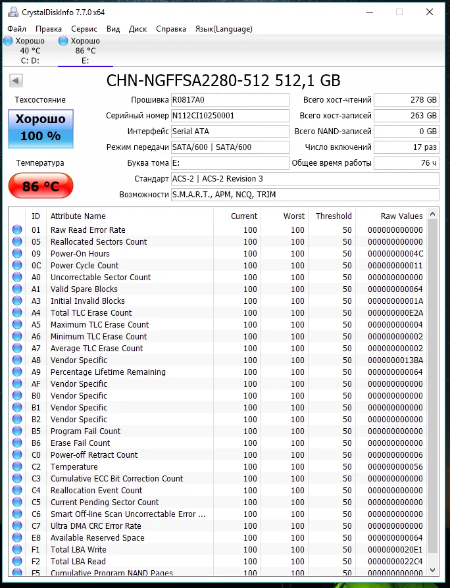Viewport: 450px width, 588px height.
Task: Click the Attribute Name column header
Action: [x=130, y=216]
